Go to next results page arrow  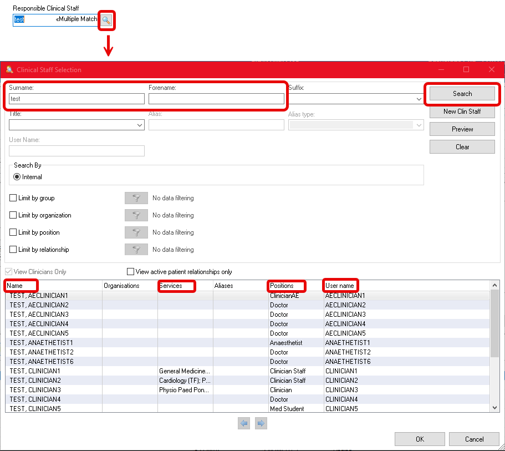[261, 424]
